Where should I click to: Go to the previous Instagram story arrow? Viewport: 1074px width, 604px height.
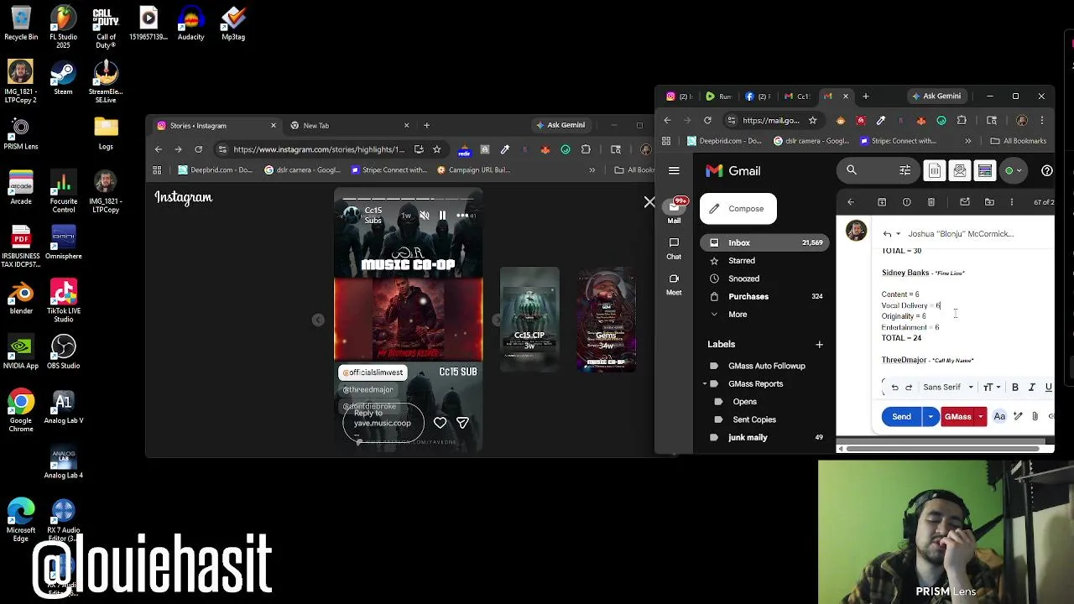click(318, 320)
